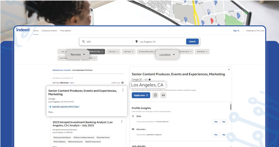The width and height of the screenshot is (279, 147).
Task: Click the blue Search button
Action: (x=192, y=42)
